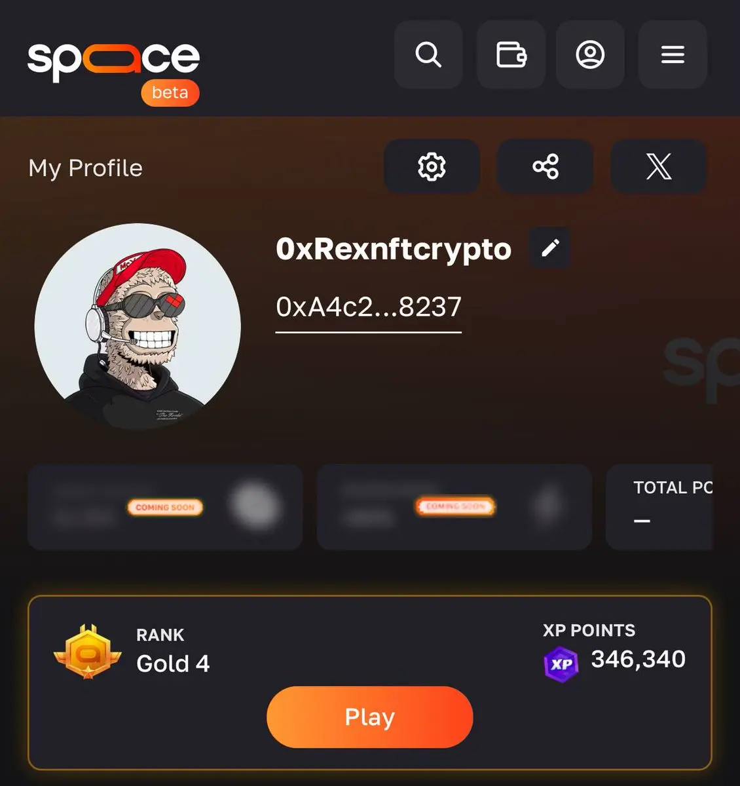Open the hamburger menu
Screen dimensions: 740x786
673,54
